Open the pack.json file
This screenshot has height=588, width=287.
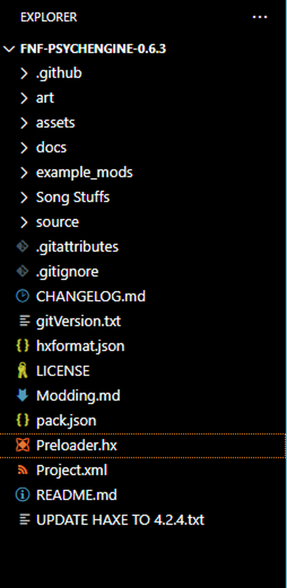coord(143,420)
